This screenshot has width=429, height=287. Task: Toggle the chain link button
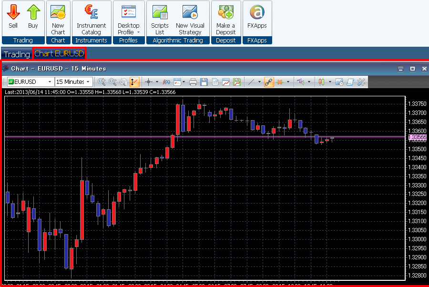[269, 82]
